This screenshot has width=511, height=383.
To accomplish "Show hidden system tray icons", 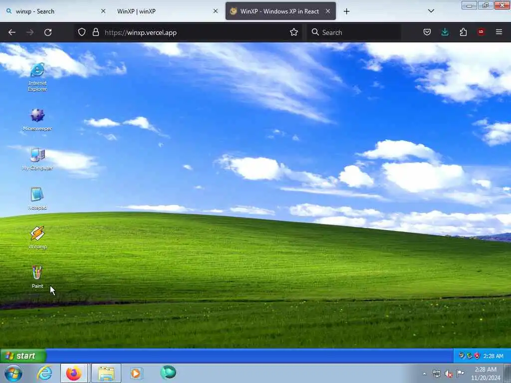I will click(x=424, y=374).
